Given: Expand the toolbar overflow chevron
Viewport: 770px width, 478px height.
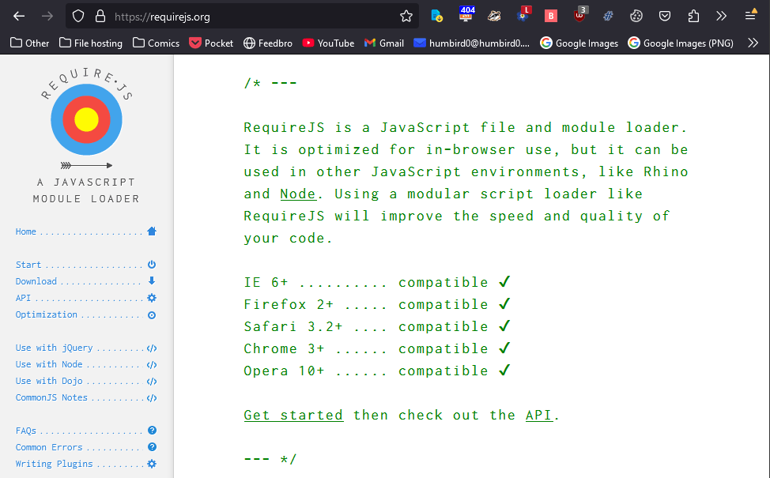Looking at the screenshot, I should pyautogui.click(x=721, y=15).
